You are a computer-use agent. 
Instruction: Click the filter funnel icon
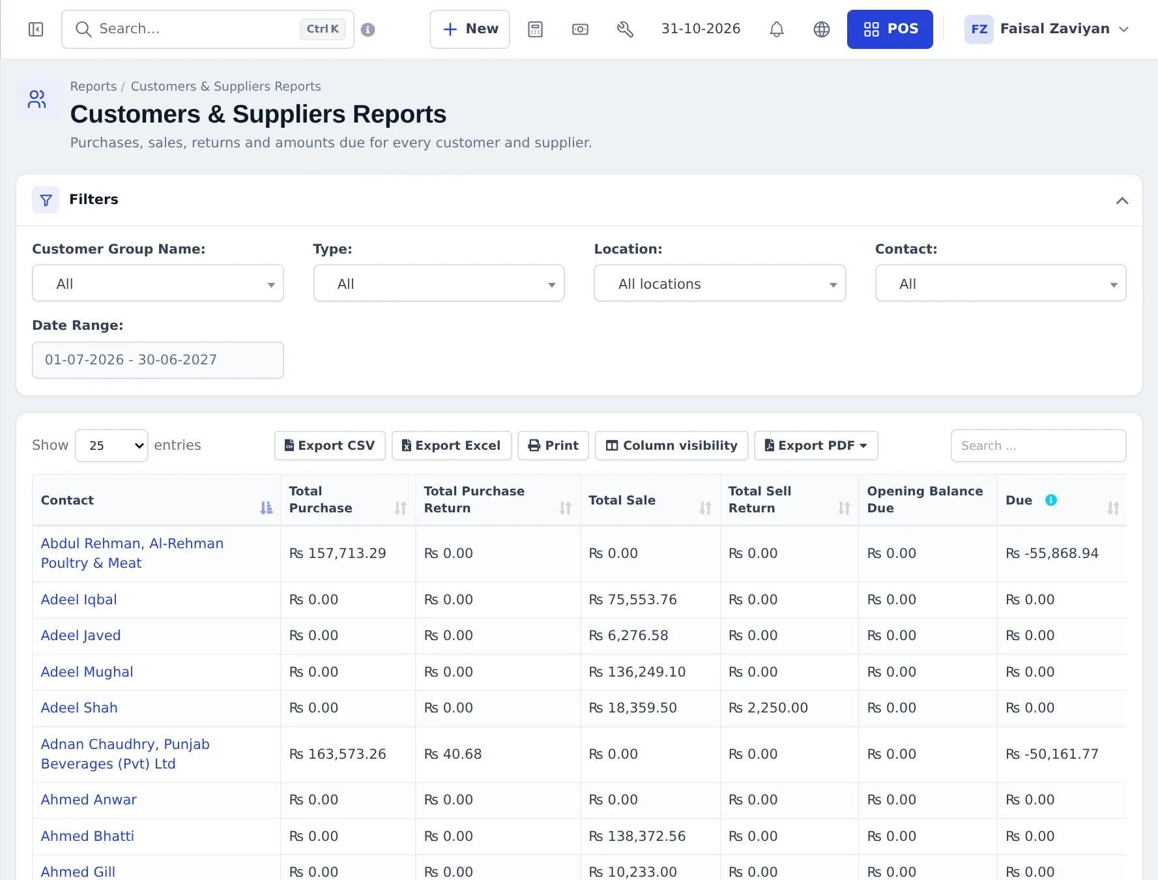[46, 200]
